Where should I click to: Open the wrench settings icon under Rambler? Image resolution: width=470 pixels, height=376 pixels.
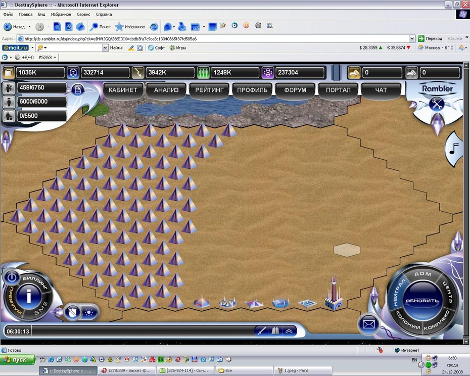pos(437,104)
